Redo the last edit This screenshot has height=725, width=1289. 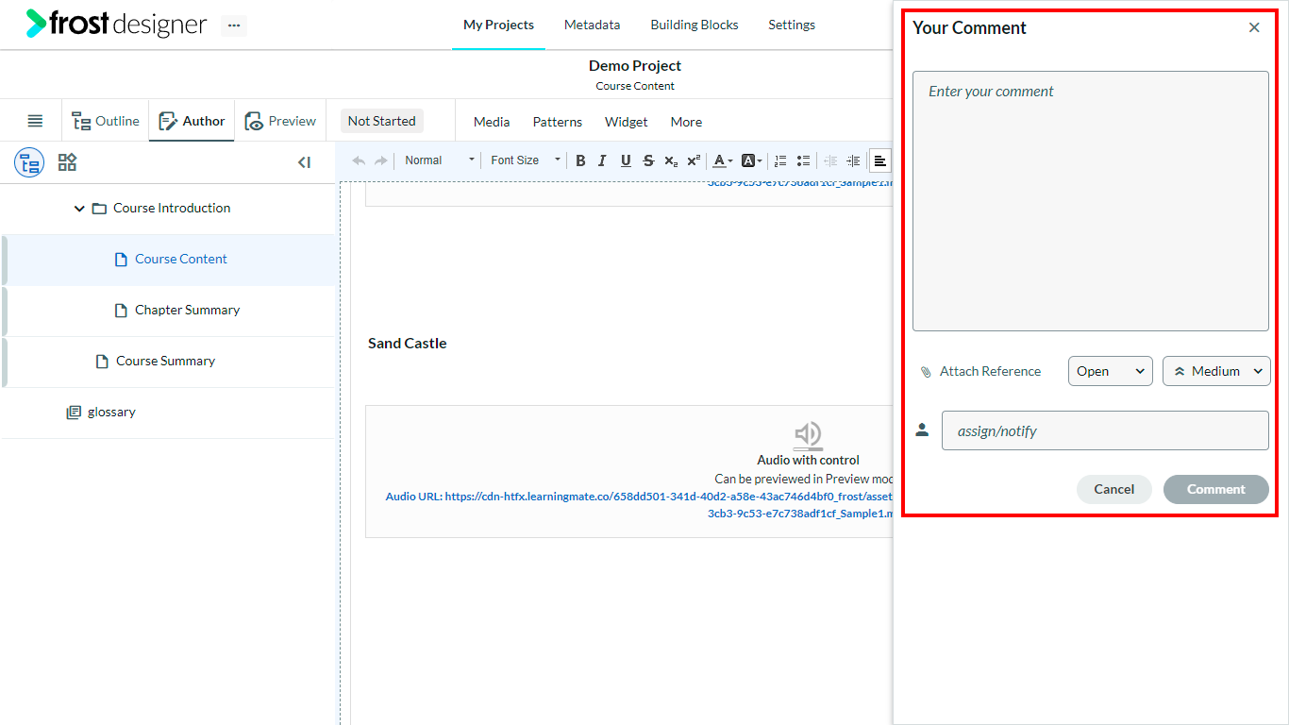click(380, 160)
